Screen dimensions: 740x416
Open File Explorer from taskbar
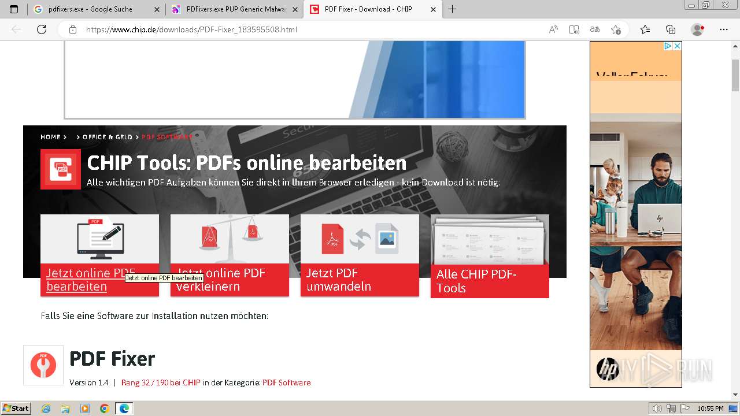(65, 408)
